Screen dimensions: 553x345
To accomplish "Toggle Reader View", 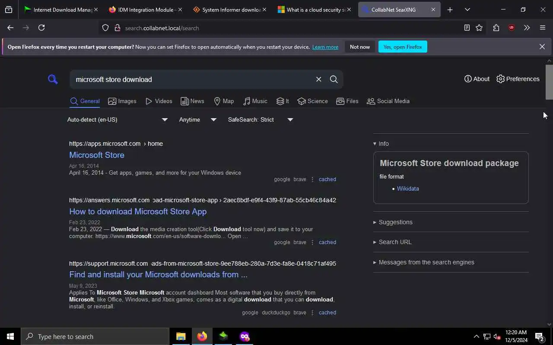I will (467, 28).
